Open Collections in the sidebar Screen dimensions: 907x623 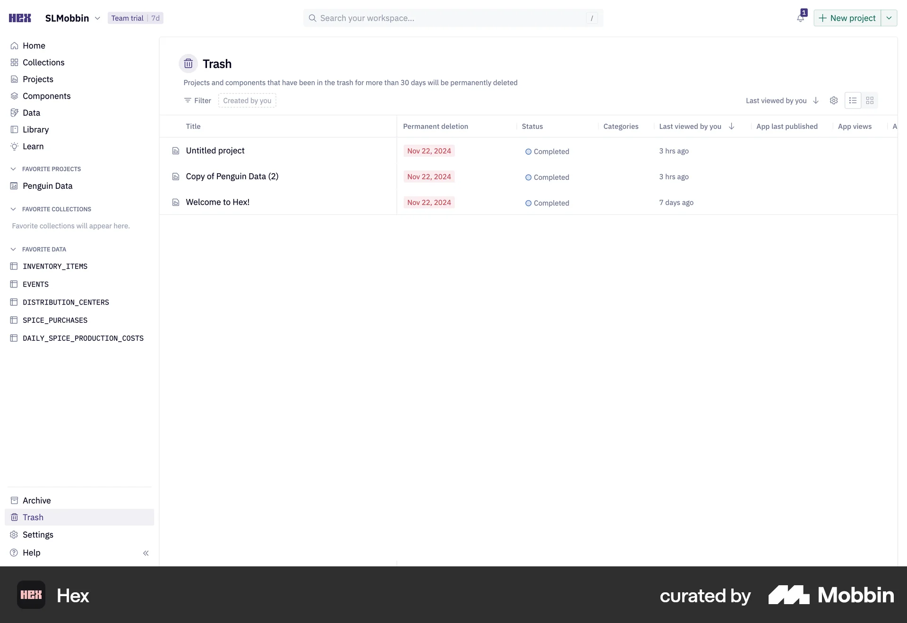tap(43, 62)
